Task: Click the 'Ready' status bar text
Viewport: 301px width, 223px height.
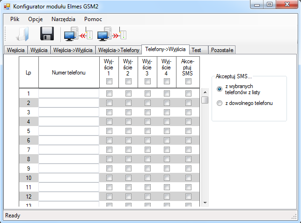Action: (13, 216)
